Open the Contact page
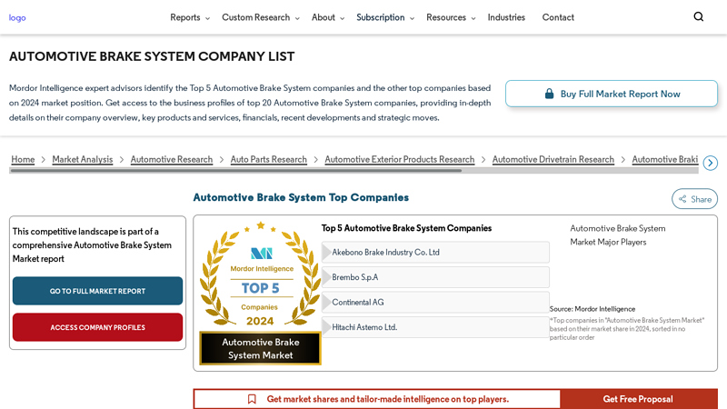 [x=558, y=17]
